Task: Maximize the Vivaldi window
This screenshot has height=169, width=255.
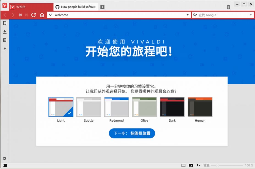Action: coord(244,4)
